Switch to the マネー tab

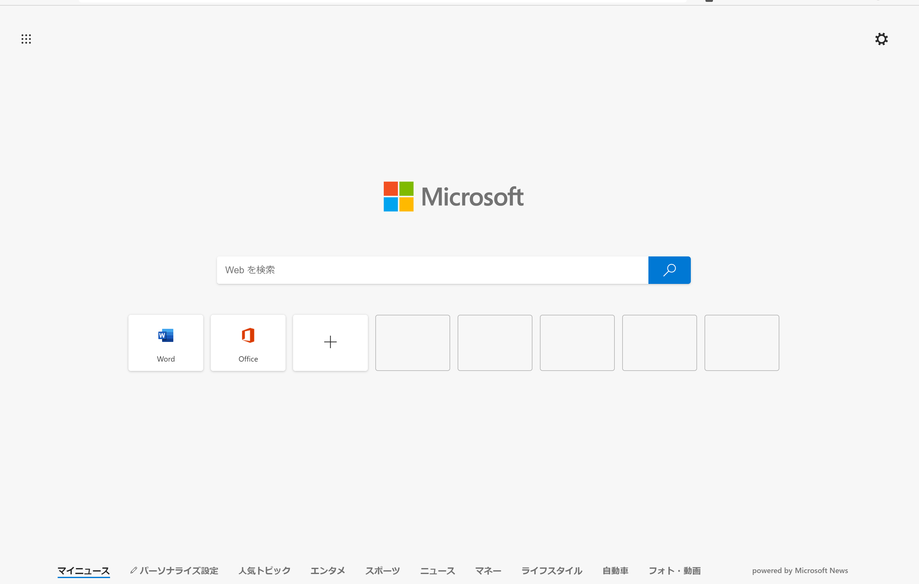488,571
